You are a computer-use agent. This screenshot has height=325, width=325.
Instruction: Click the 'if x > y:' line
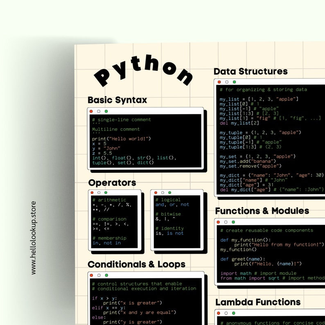[x=104, y=298]
